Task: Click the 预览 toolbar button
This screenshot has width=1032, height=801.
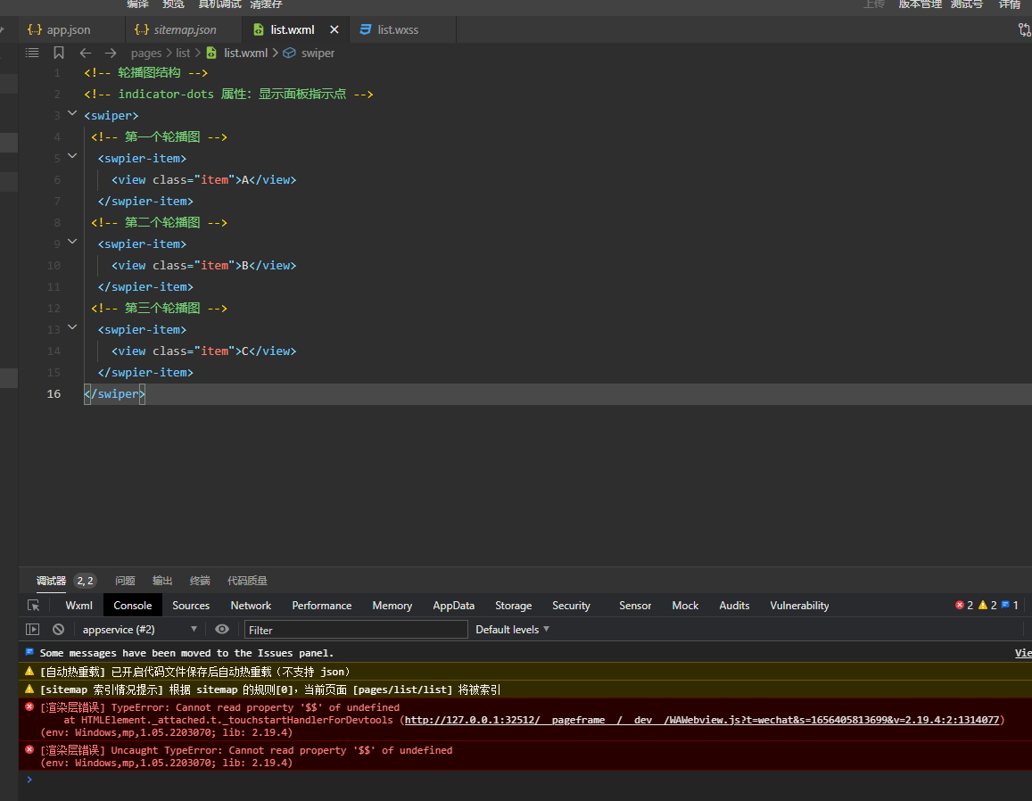Action: click(x=173, y=4)
